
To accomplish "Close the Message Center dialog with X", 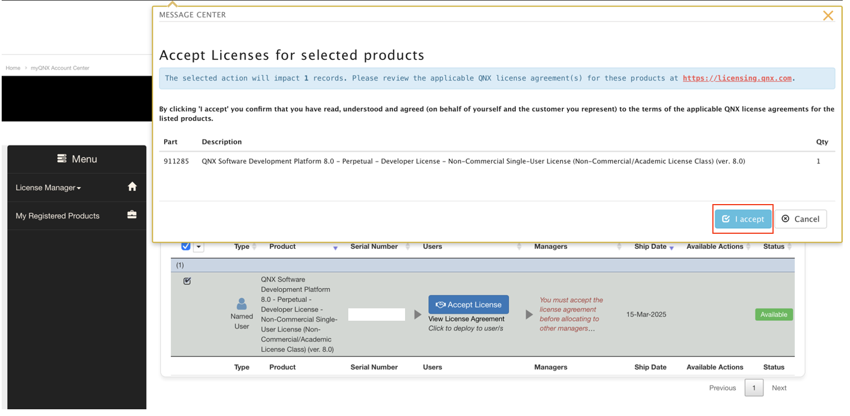I will (828, 16).
